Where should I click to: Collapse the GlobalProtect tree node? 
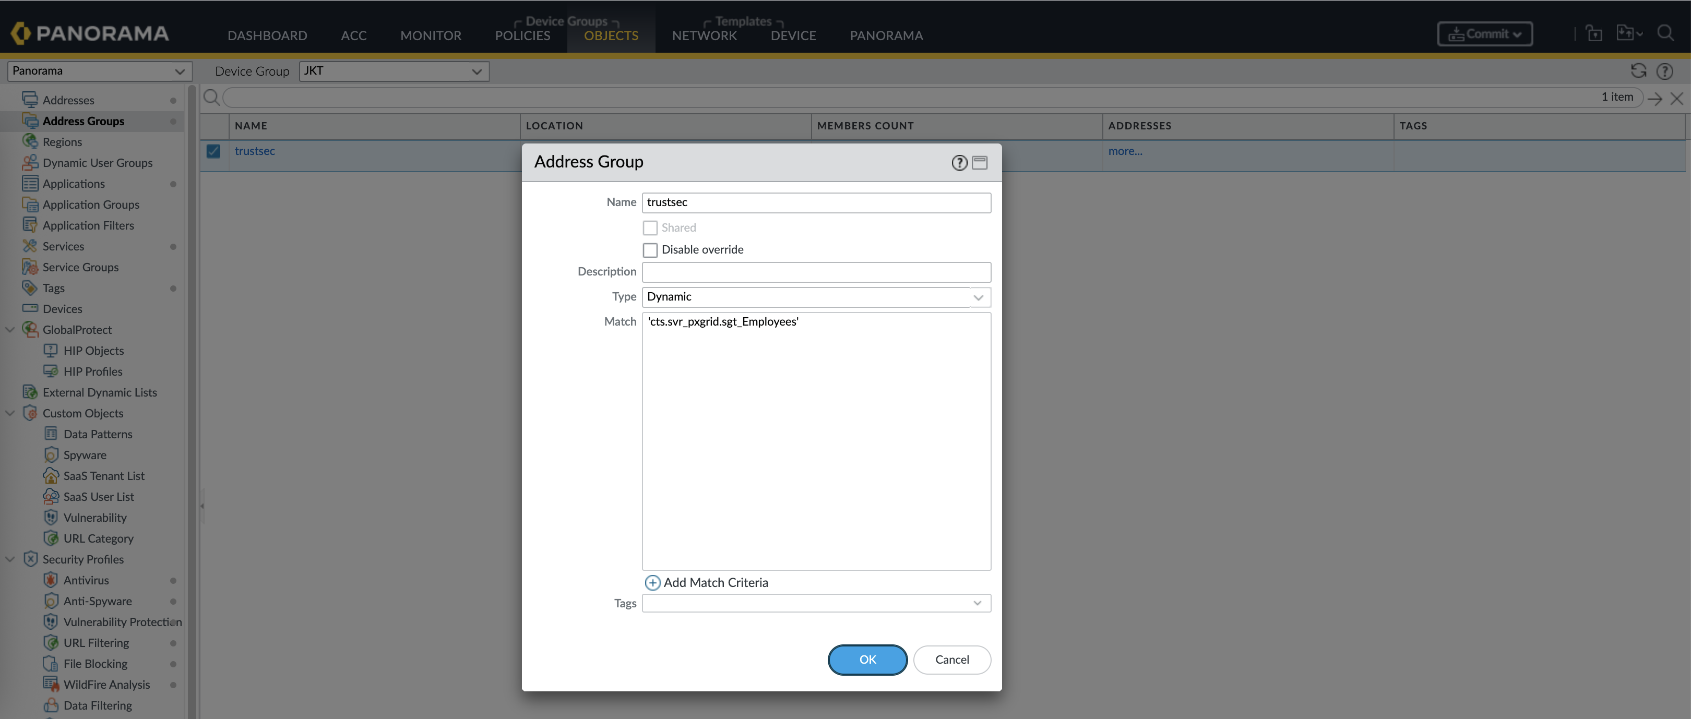click(10, 329)
